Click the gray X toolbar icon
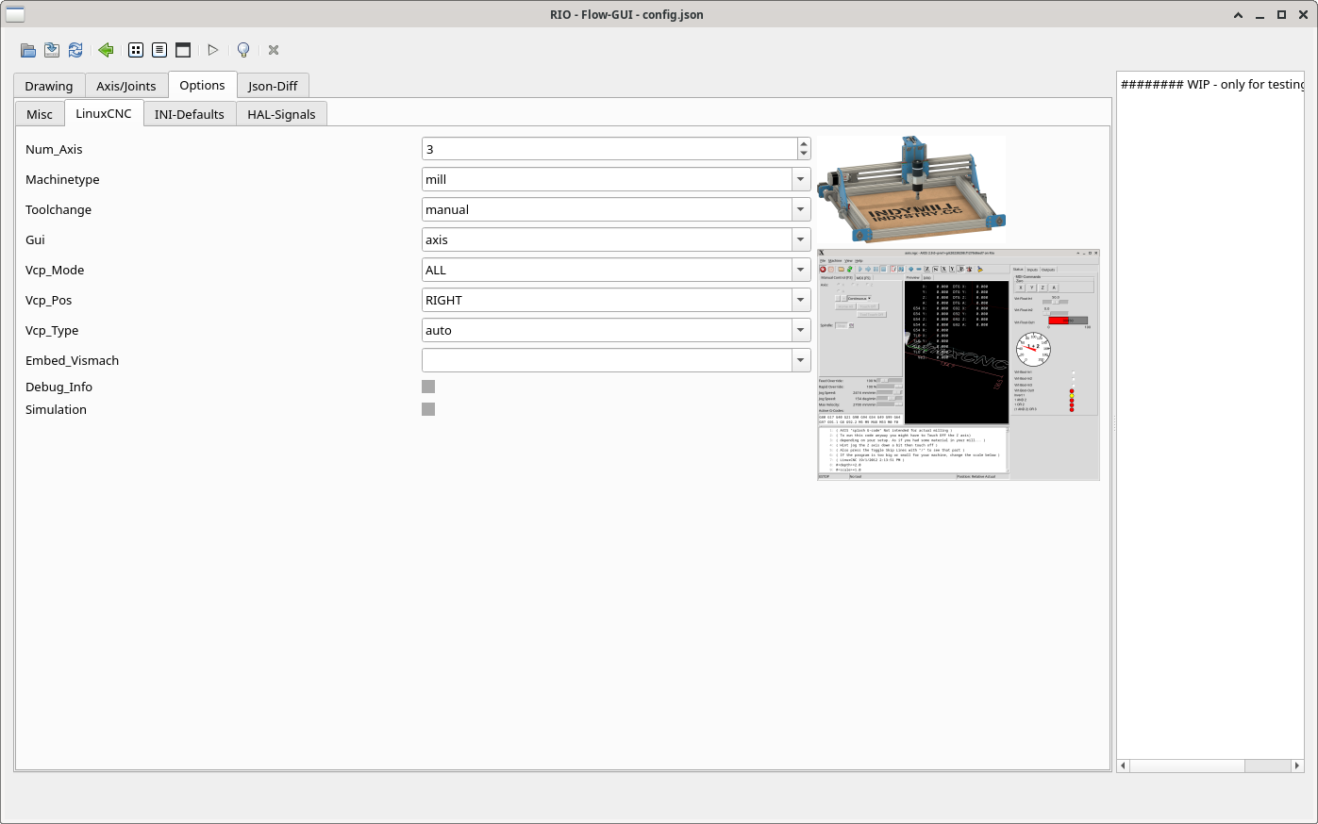The image size is (1318, 824). [274, 50]
